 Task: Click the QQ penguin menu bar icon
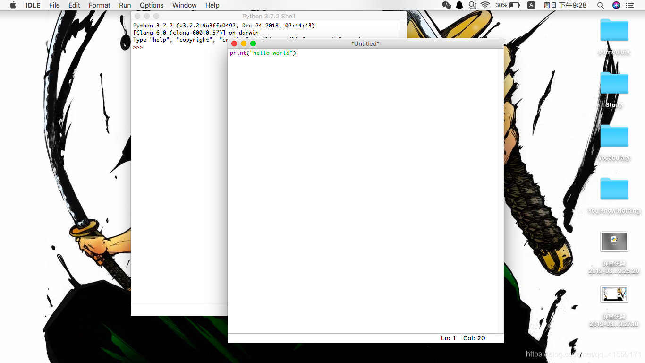(459, 5)
